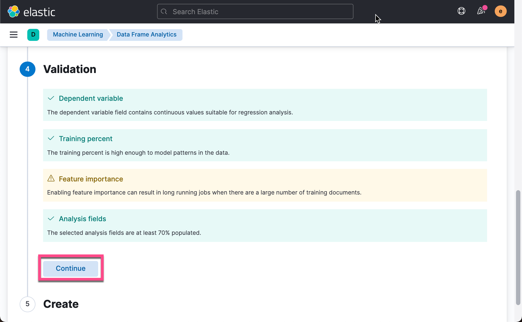The width and height of the screenshot is (522, 322).
Task: Open the help life-ring icon
Action: (x=461, y=11)
